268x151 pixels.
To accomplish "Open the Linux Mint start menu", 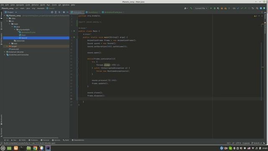I will coord(3,148).
